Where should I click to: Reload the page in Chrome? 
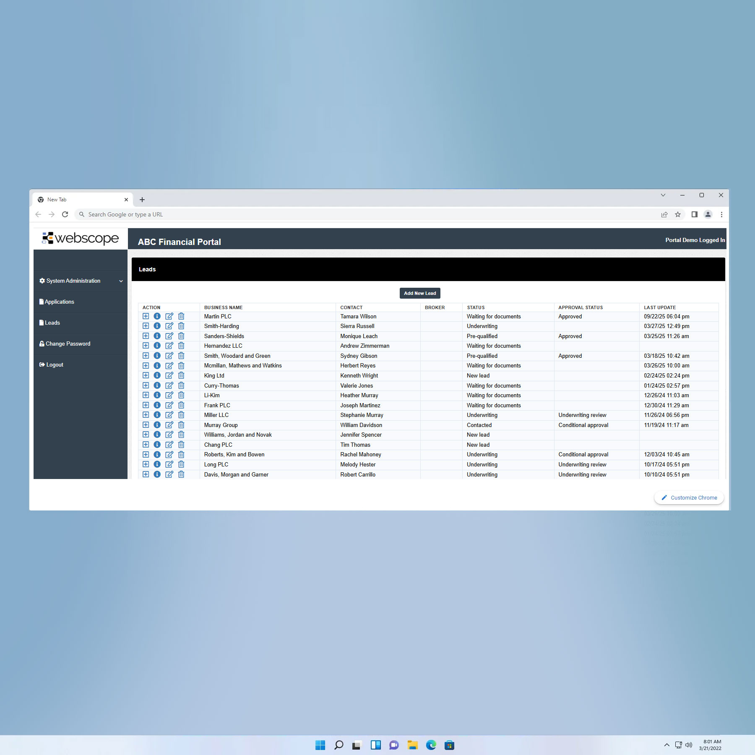tap(65, 214)
